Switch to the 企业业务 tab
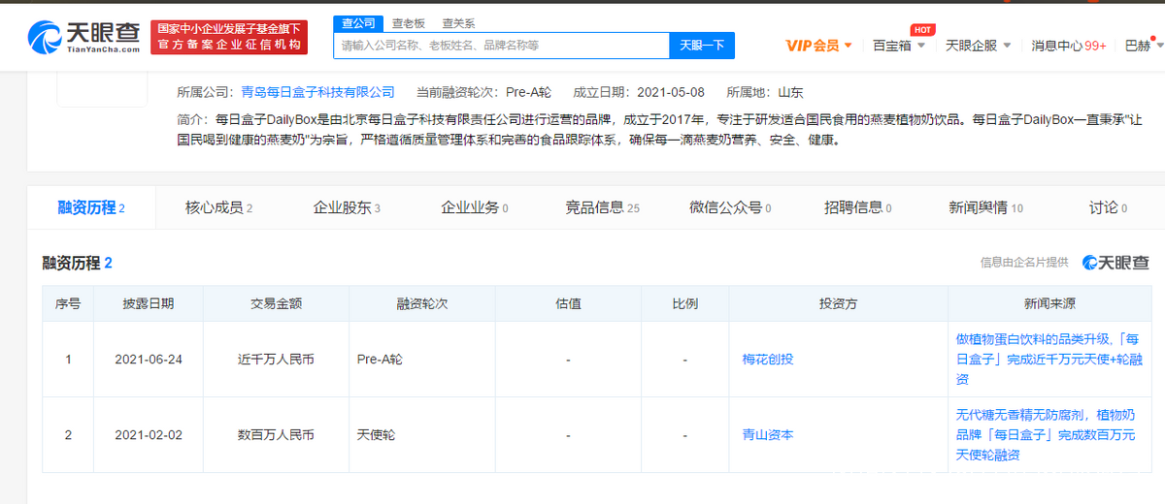Viewport: 1165px width, 504px height. click(475, 207)
